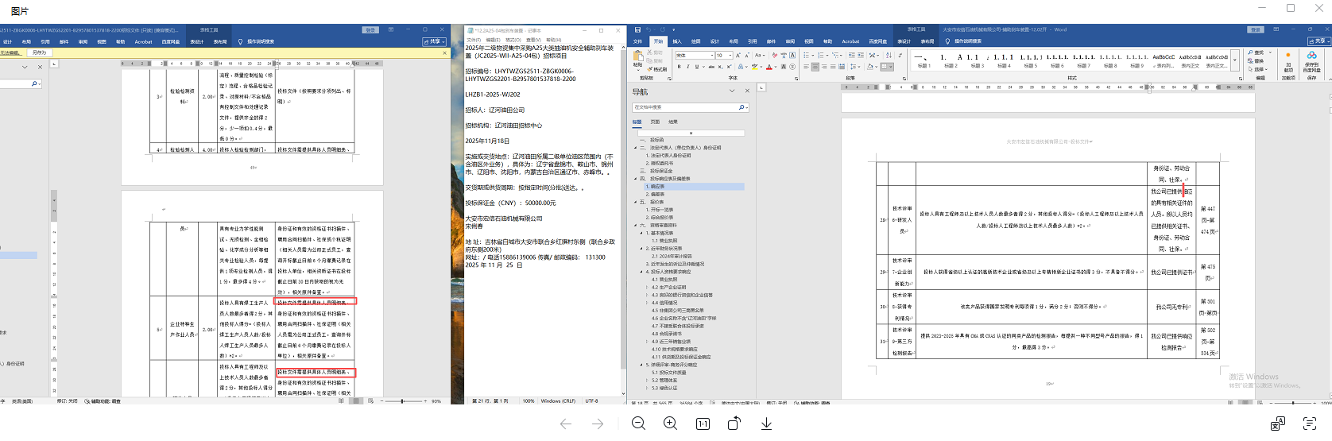Click the zoom in magnifier icon
The width and height of the screenshot is (1332, 441).
pos(670,424)
